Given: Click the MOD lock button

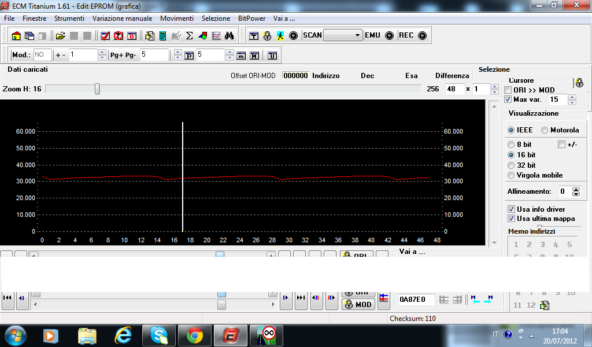Looking at the screenshot, I should tap(358, 304).
